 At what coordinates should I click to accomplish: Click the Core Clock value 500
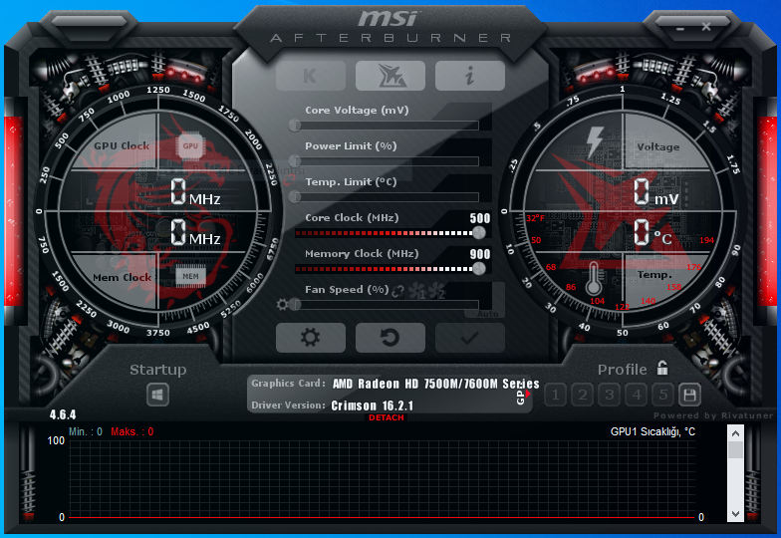[x=480, y=218]
